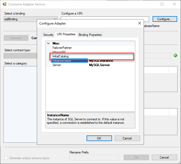Select the FailoverPartner property
Screen dimensions: 181x164
[x=62, y=48]
